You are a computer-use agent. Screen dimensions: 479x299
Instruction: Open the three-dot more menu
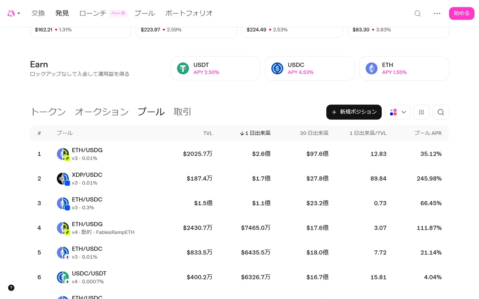pos(437,13)
